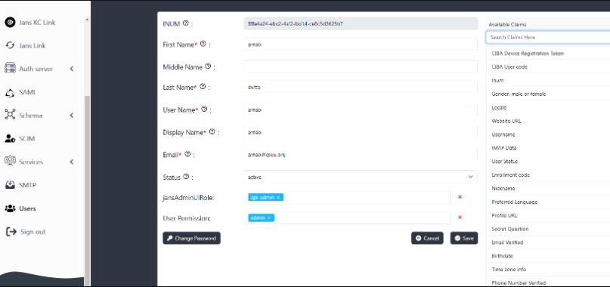Remove jansAdminUIRole field with red X
610x287 pixels.
[460, 197]
